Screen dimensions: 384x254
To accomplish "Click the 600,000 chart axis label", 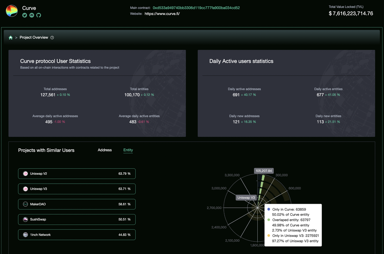I will (295, 188).
